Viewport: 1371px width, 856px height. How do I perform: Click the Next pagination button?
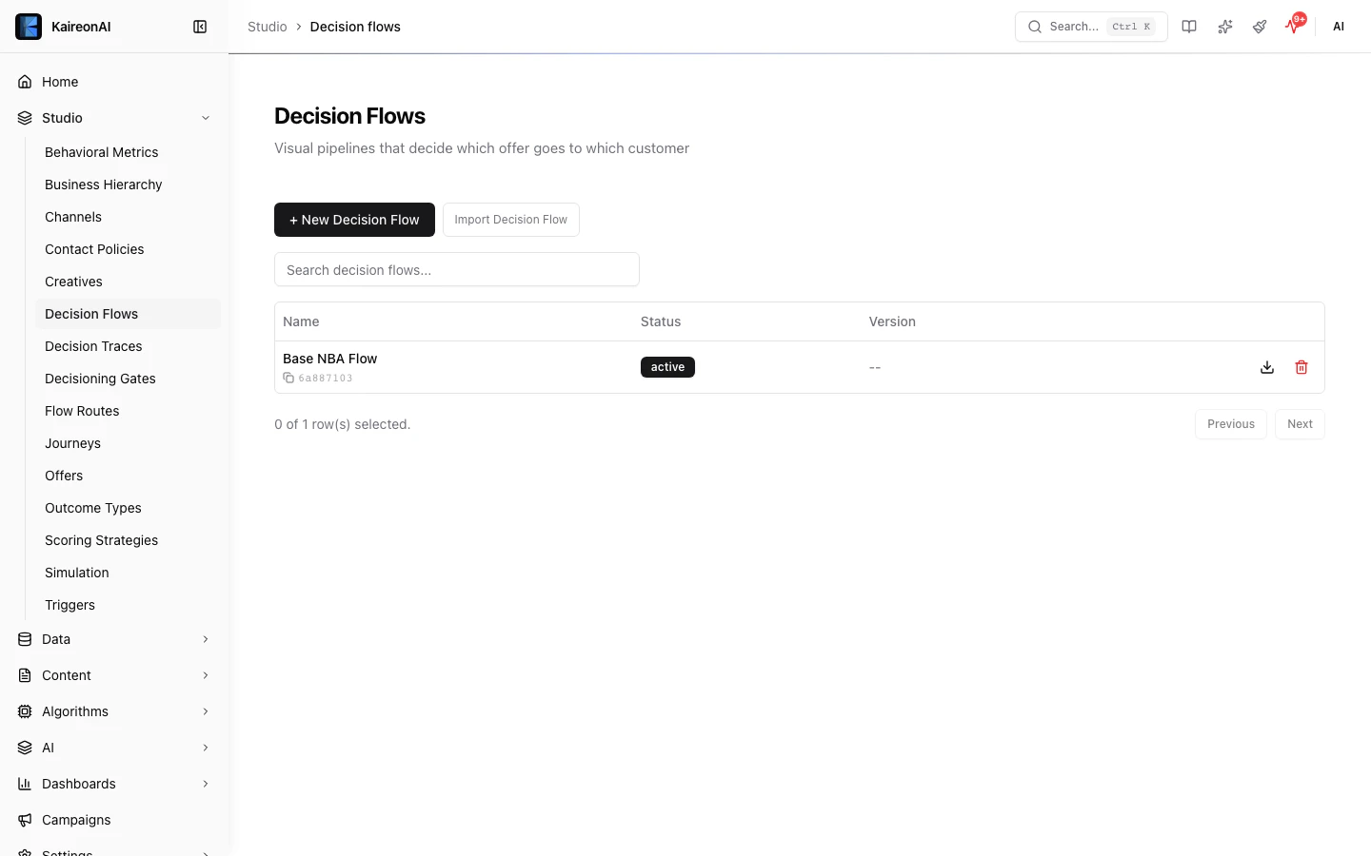1300,424
